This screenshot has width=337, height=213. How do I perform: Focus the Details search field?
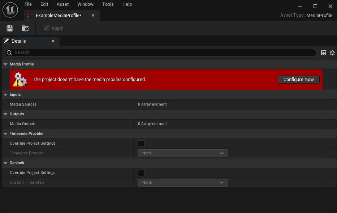click(160, 52)
